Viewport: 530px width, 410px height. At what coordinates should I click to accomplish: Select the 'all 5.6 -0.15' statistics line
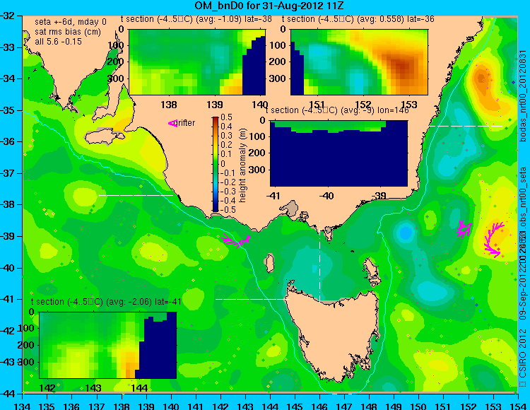58,41
